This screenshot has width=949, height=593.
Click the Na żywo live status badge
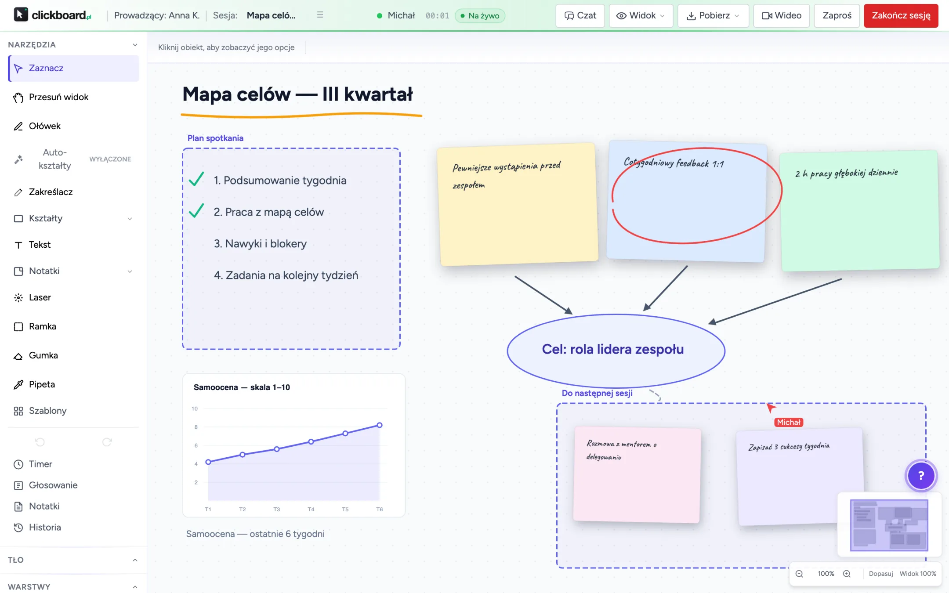(x=480, y=16)
